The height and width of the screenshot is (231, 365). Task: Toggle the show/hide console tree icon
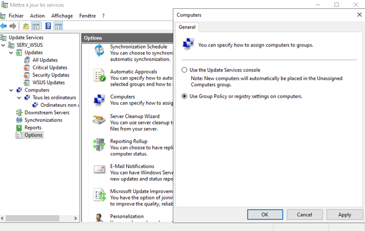tap(36, 26)
